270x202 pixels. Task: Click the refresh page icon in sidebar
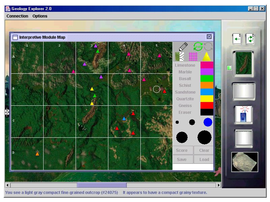click(x=250, y=39)
